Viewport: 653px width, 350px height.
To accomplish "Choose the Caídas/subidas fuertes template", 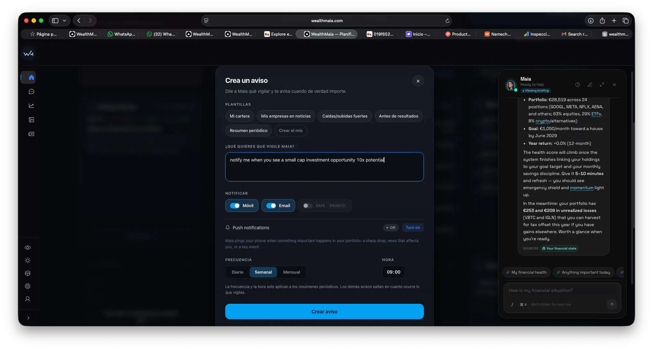I will 344,116.
